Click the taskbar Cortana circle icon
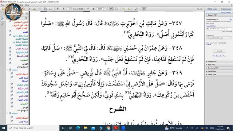The height and width of the screenshot is (131, 233). click(x=63, y=128)
